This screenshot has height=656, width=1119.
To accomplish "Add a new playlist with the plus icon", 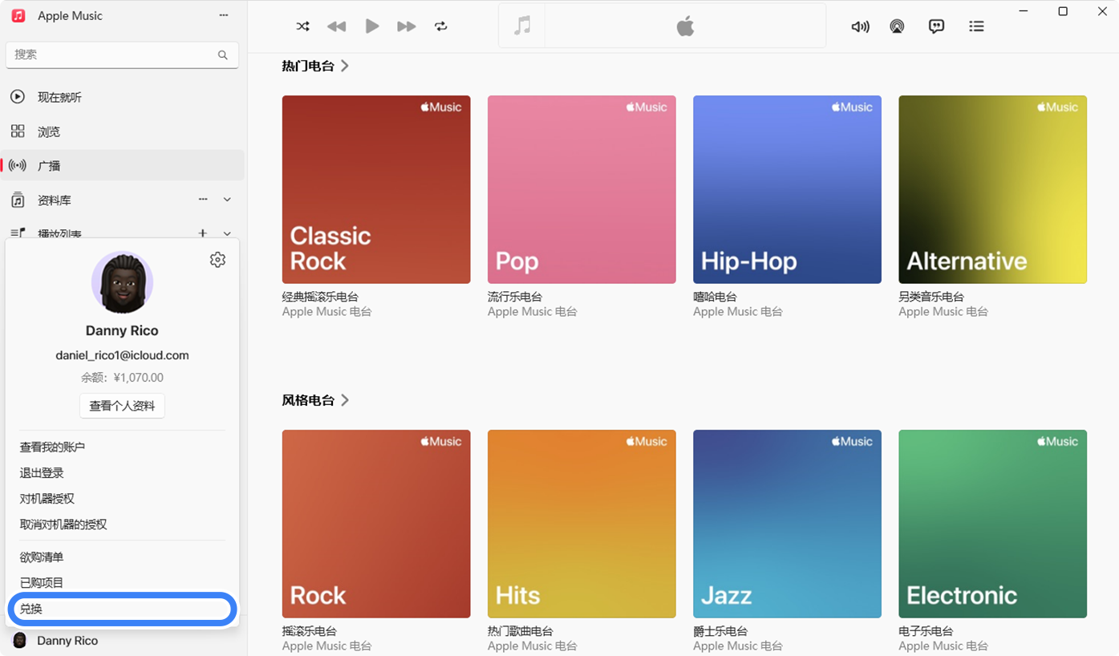I will [203, 233].
